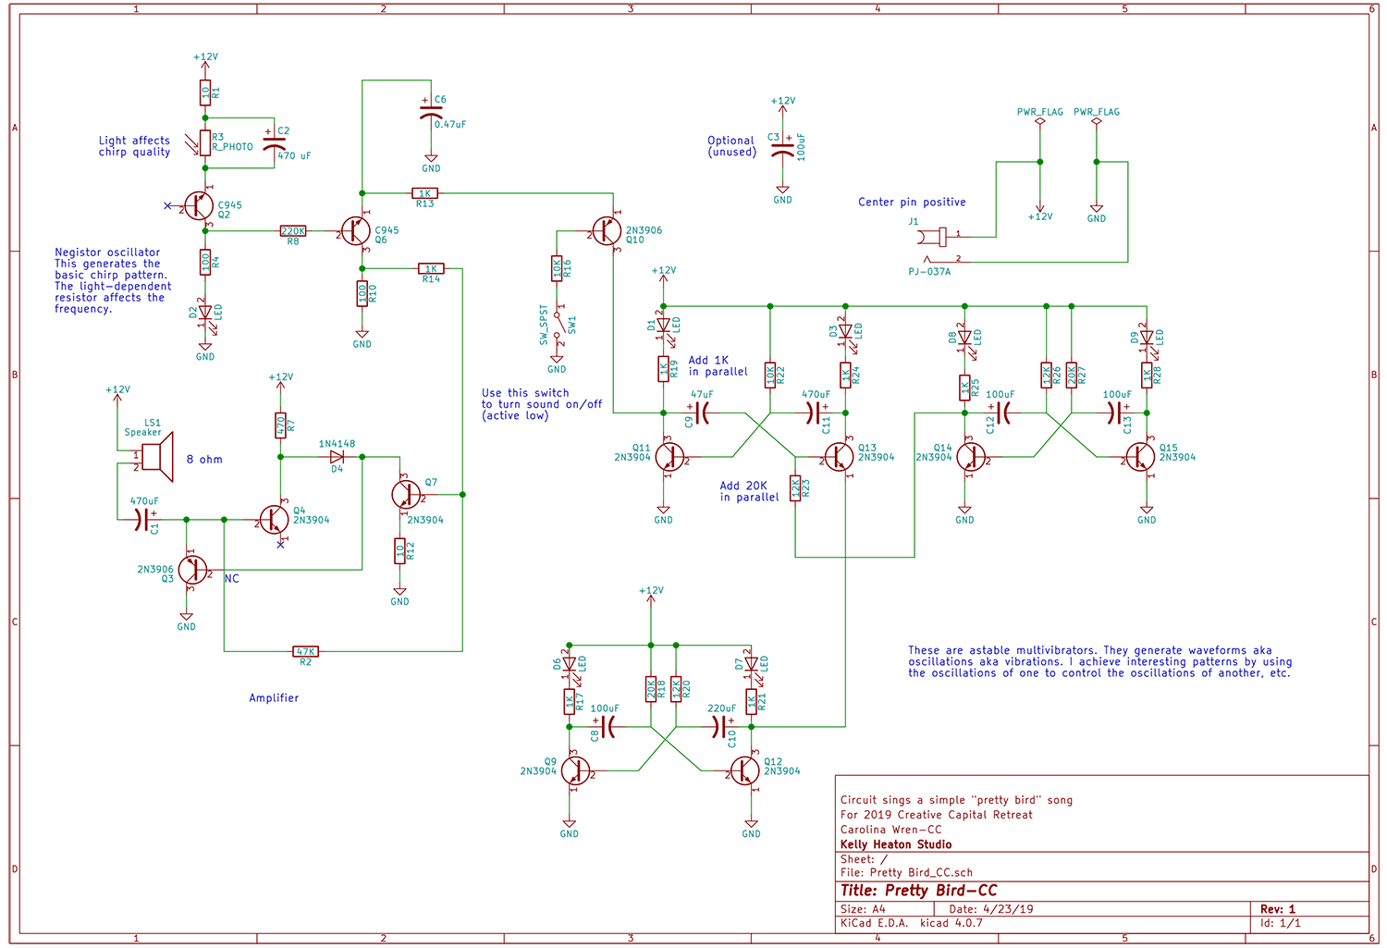
Task: Select the astable multivibrators explanation text
Action: pos(1099,662)
